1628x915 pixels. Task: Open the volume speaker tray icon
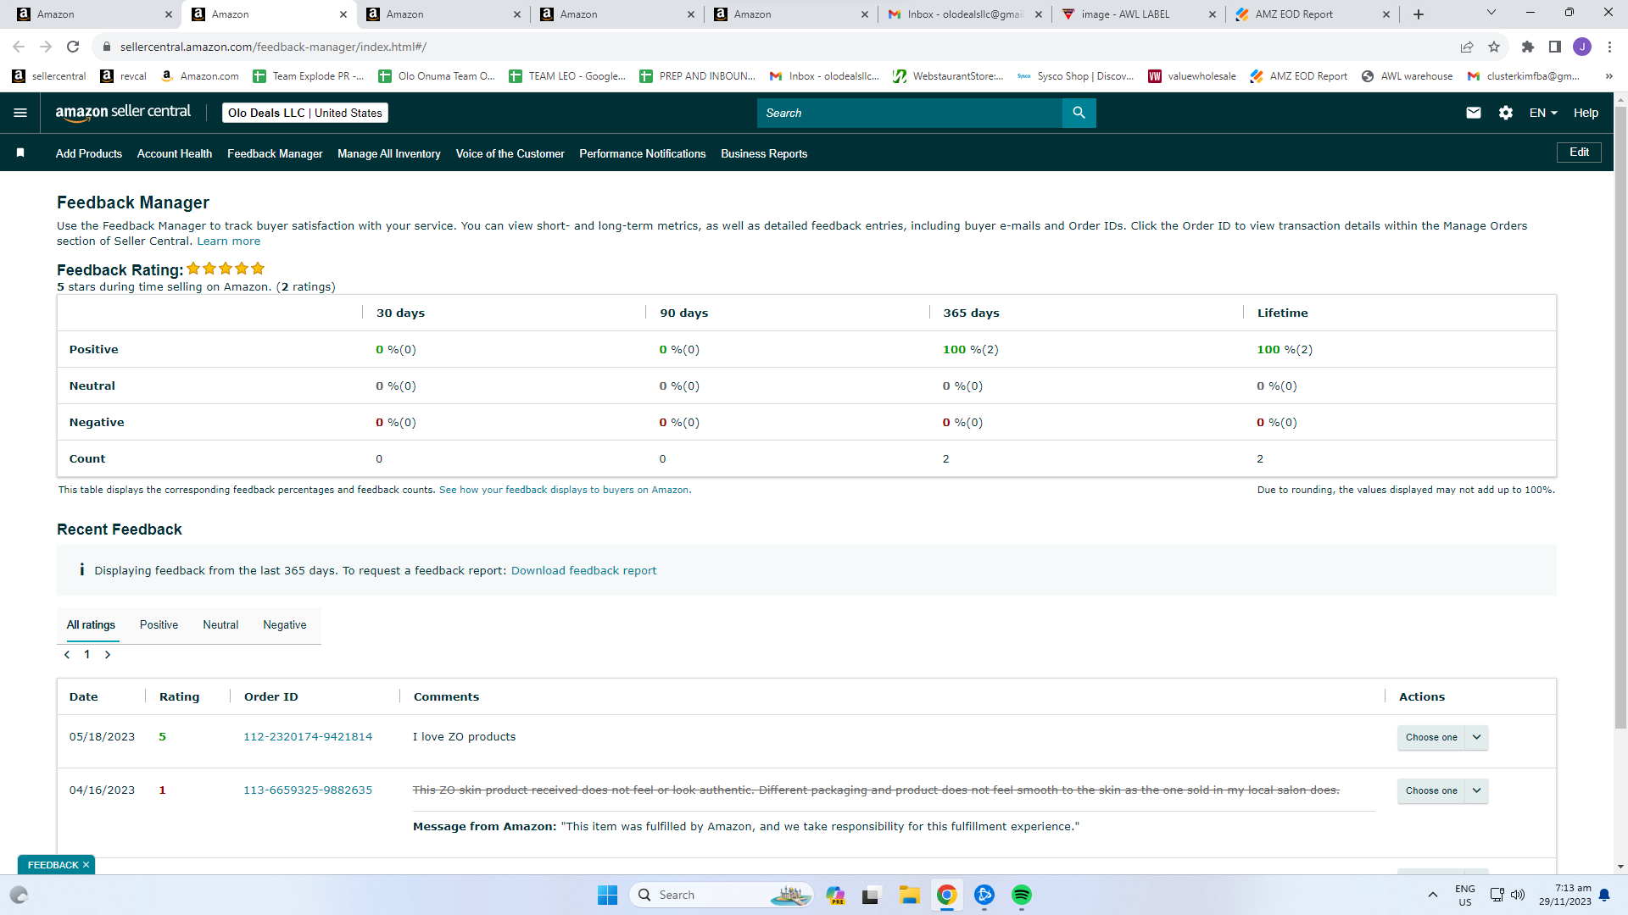(x=1518, y=895)
